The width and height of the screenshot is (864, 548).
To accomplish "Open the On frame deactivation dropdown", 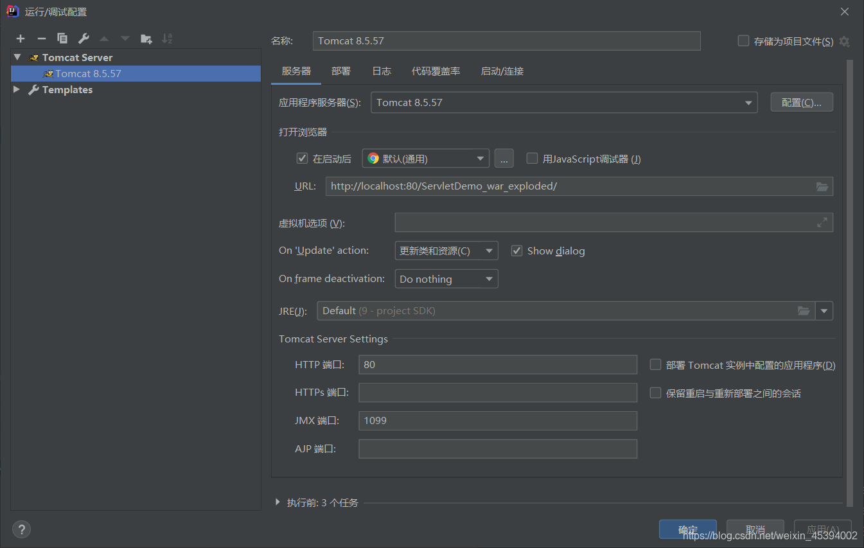I will coord(446,279).
